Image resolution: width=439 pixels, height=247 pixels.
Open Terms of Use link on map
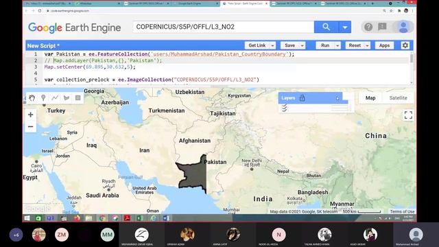coord(402,211)
